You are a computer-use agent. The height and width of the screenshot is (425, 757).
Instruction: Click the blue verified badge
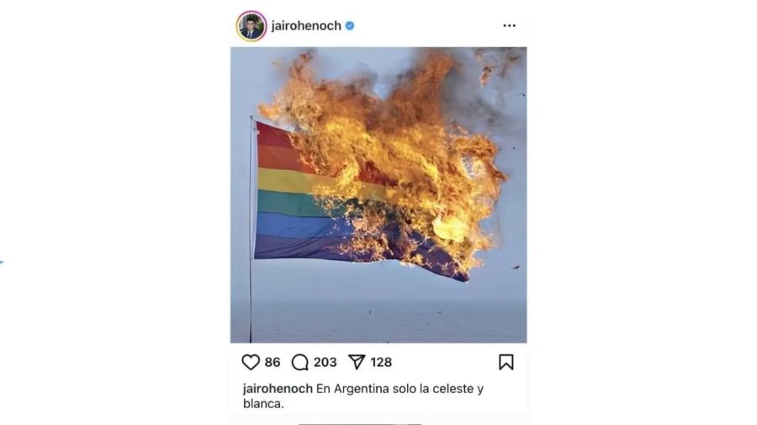(350, 25)
